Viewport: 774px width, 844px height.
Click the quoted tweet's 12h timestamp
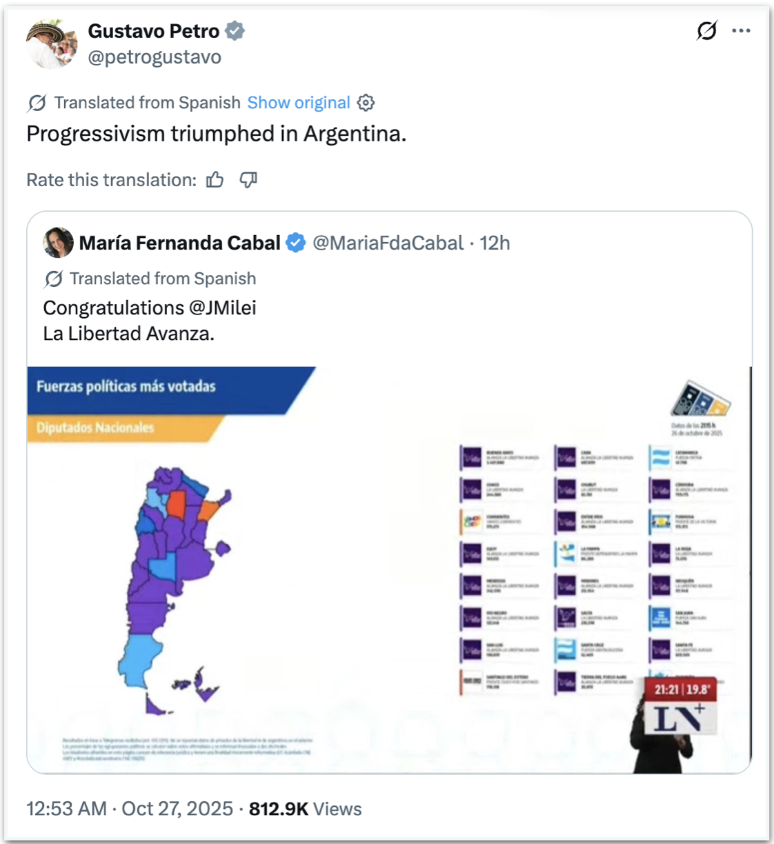pyautogui.click(x=495, y=243)
